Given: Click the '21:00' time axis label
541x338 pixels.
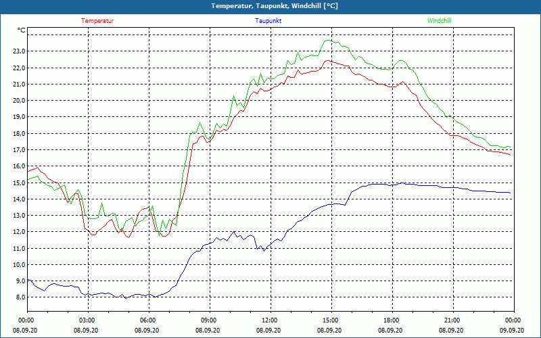Looking at the screenshot, I should (x=453, y=320).
